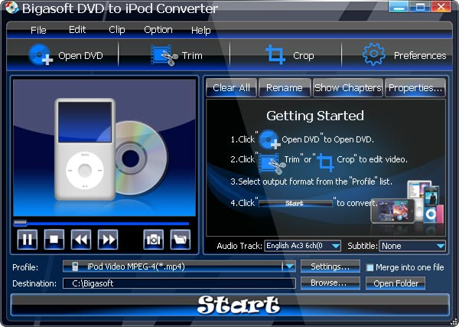Open the Option menu

[158, 30]
